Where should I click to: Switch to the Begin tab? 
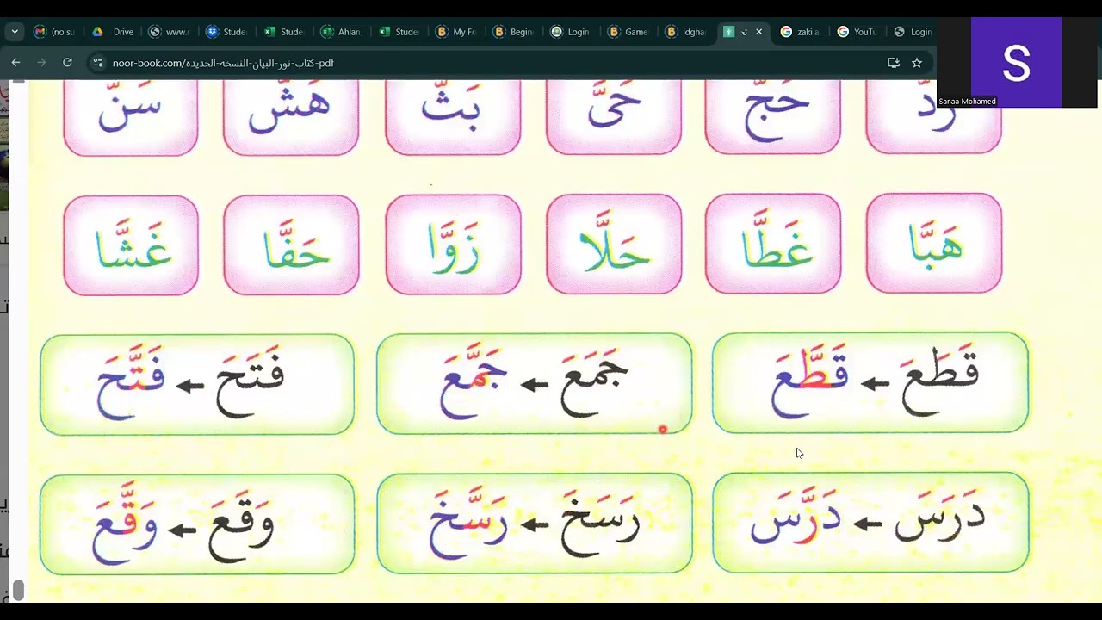click(x=512, y=32)
